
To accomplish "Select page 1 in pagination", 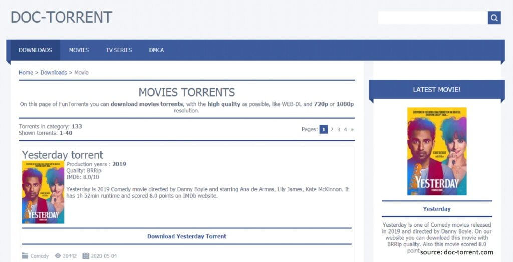I will pos(323,129).
